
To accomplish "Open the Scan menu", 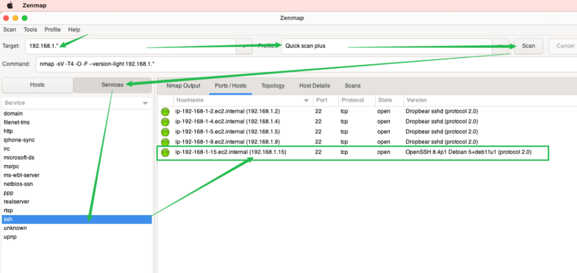I will click(10, 30).
